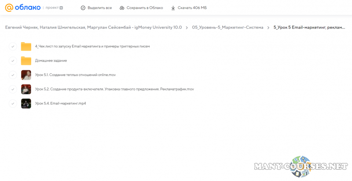Open the 4_Чек лист folder icon

click(x=26, y=47)
